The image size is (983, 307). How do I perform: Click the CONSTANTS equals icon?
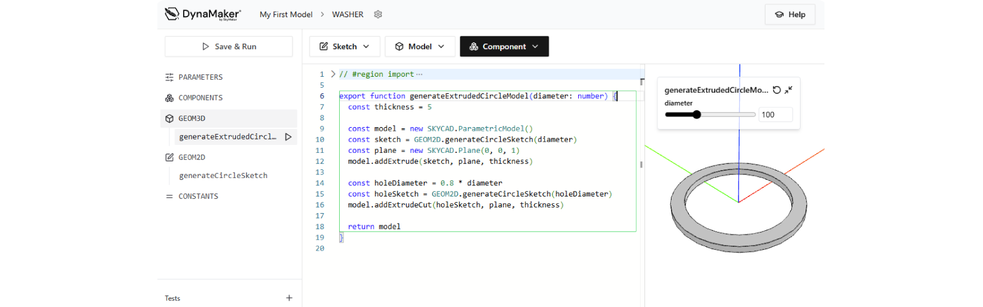tap(170, 196)
